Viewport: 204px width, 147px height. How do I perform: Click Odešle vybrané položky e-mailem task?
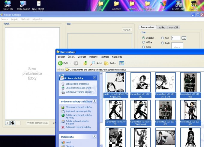pyautogui.click(x=77, y=122)
